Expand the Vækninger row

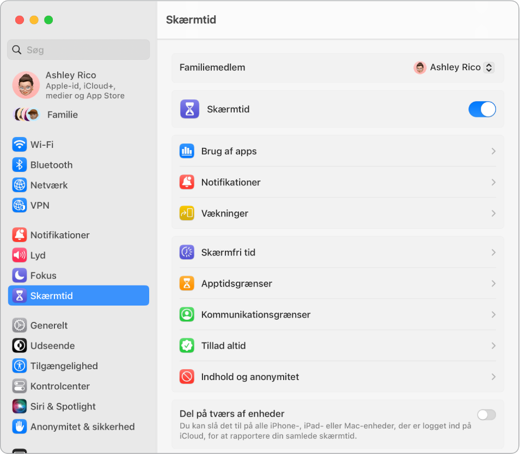pyautogui.click(x=338, y=213)
